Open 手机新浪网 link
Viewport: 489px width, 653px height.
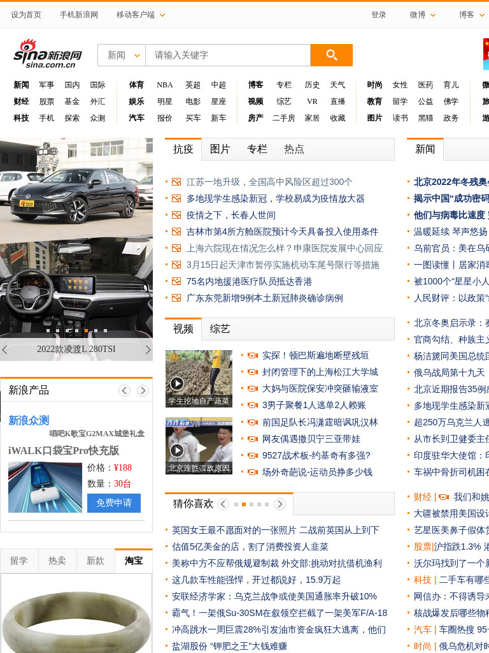pyautogui.click(x=78, y=15)
